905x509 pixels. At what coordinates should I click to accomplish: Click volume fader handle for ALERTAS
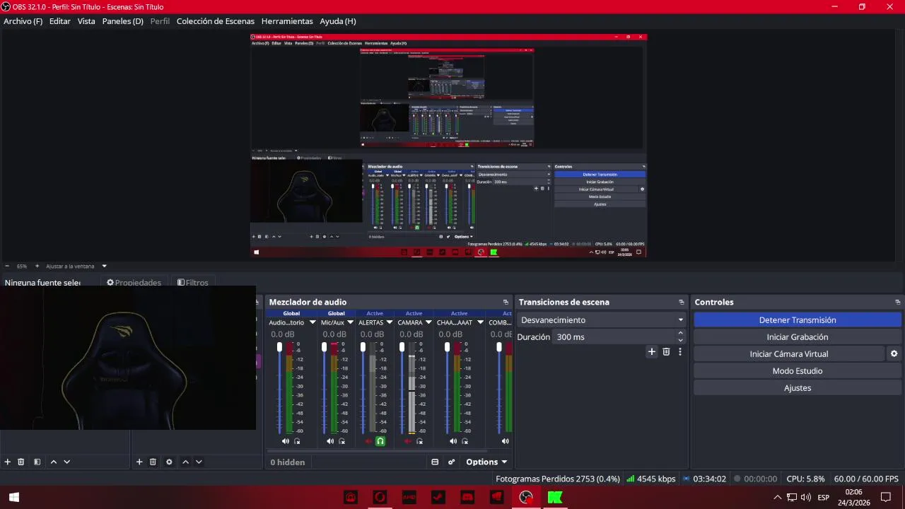363,347
